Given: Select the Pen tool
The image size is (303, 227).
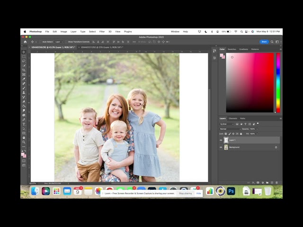Looking at the screenshot, I should [x=24, y=120].
